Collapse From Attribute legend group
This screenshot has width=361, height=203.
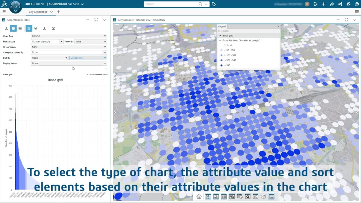[220, 41]
